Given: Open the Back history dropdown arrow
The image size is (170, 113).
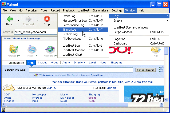Looking at the screenshot, I should coord(18,21).
